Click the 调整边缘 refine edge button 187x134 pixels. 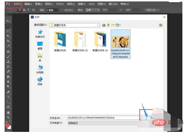[152, 10]
